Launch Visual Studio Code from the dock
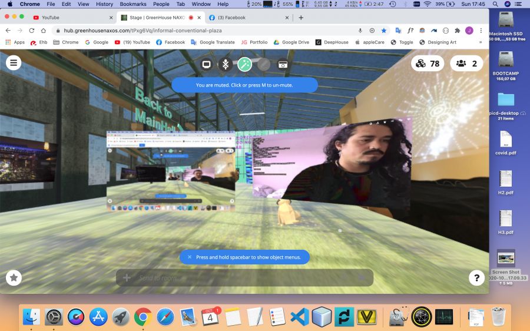Viewport: 530px width, 331px height. point(300,317)
